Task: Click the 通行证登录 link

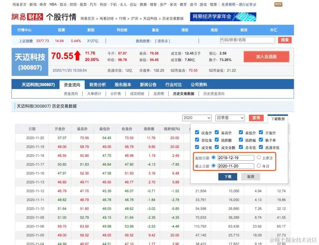Action: 248,4
